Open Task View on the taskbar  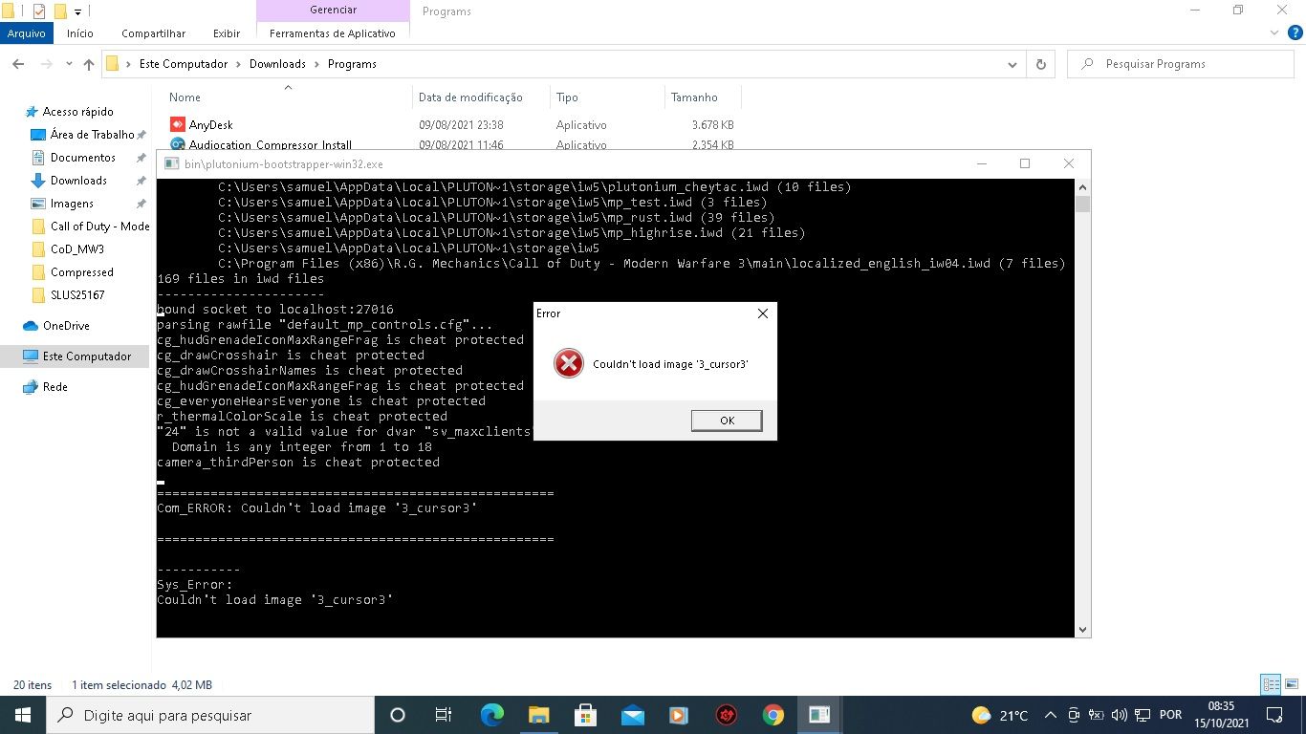click(444, 715)
